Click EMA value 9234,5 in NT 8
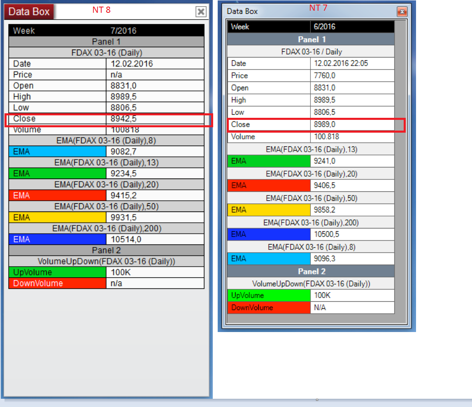The width and height of the screenshot is (472, 407). (x=155, y=173)
